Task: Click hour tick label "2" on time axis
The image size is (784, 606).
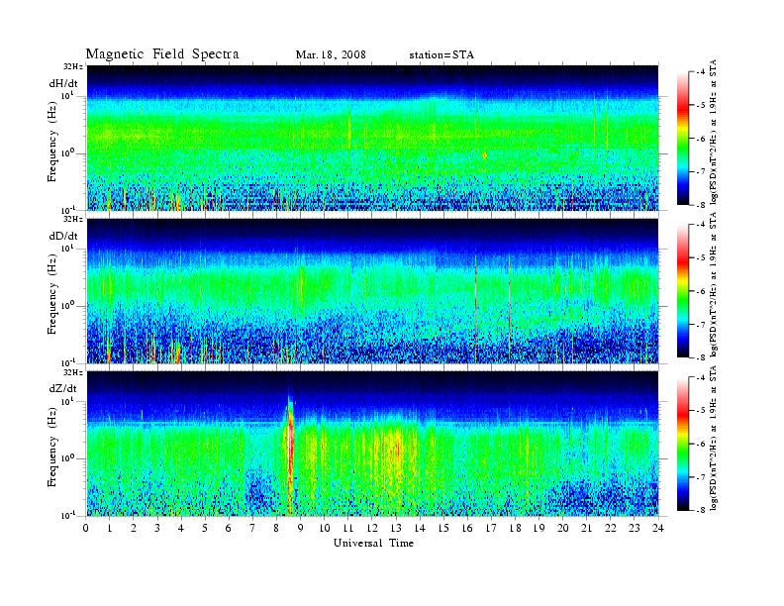Action: (134, 528)
